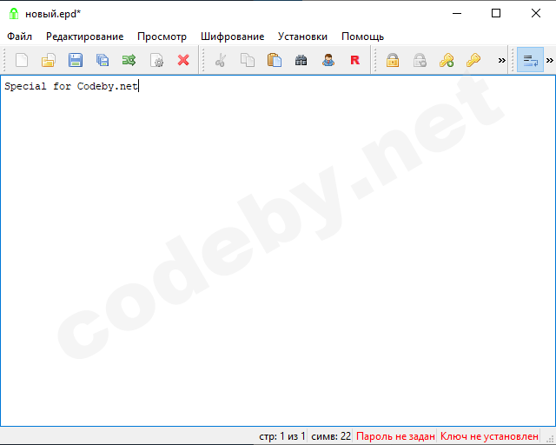556x445 pixels.
Task: Cut selection with the scissors icon
Action: pyautogui.click(x=221, y=60)
